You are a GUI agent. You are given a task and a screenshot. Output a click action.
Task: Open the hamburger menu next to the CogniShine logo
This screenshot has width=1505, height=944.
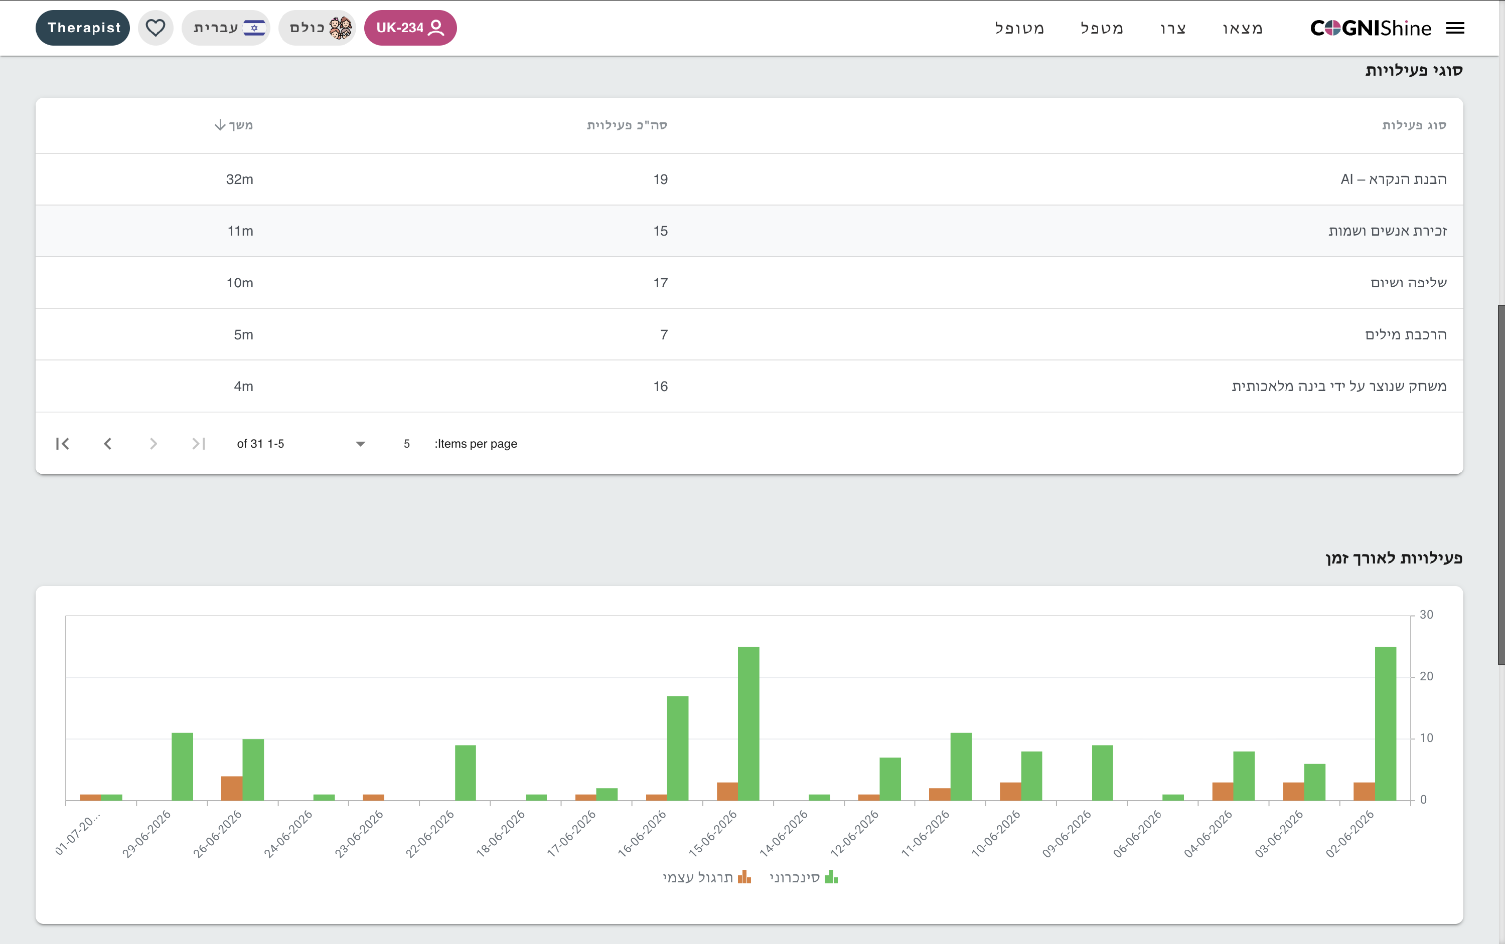point(1455,28)
